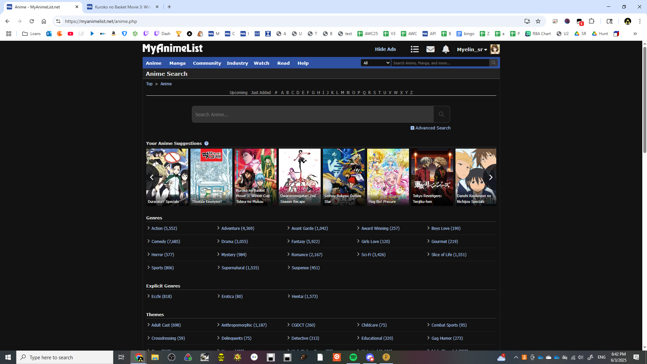Open the Durarara!! Specials thumbnail
This screenshot has width=647, height=364.
(x=167, y=177)
